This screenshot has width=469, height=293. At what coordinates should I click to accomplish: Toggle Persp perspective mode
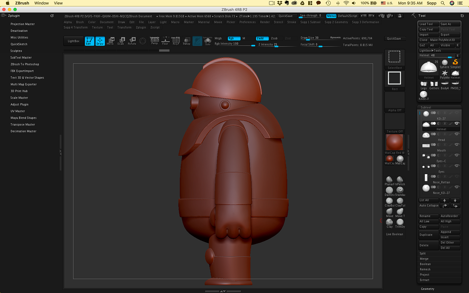coord(154,41)
